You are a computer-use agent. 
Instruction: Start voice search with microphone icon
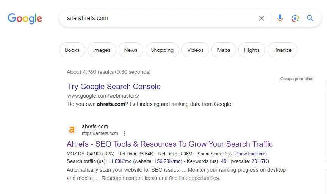[280, 18]
